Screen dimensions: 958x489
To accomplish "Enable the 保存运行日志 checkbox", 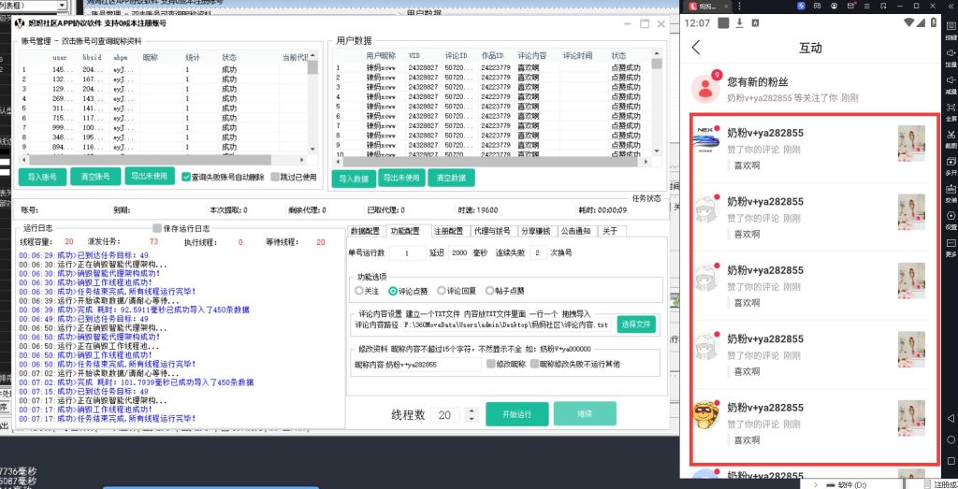I will (157, 228).
